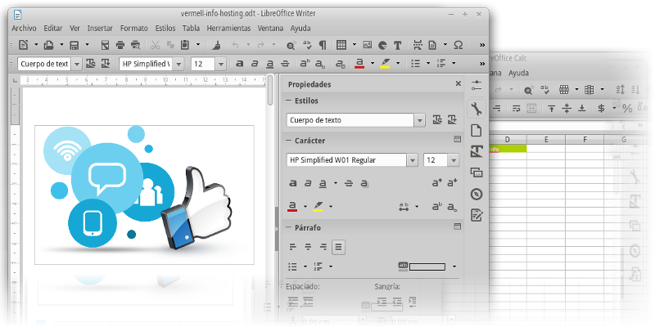
Task: Open Párrafo more options button
Action: 457,226
